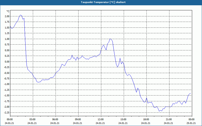This screenshot has height=126, width=202.
Task: Click the 00:00 label belonging to 25.01.21
Action: (x=192, y=119)
